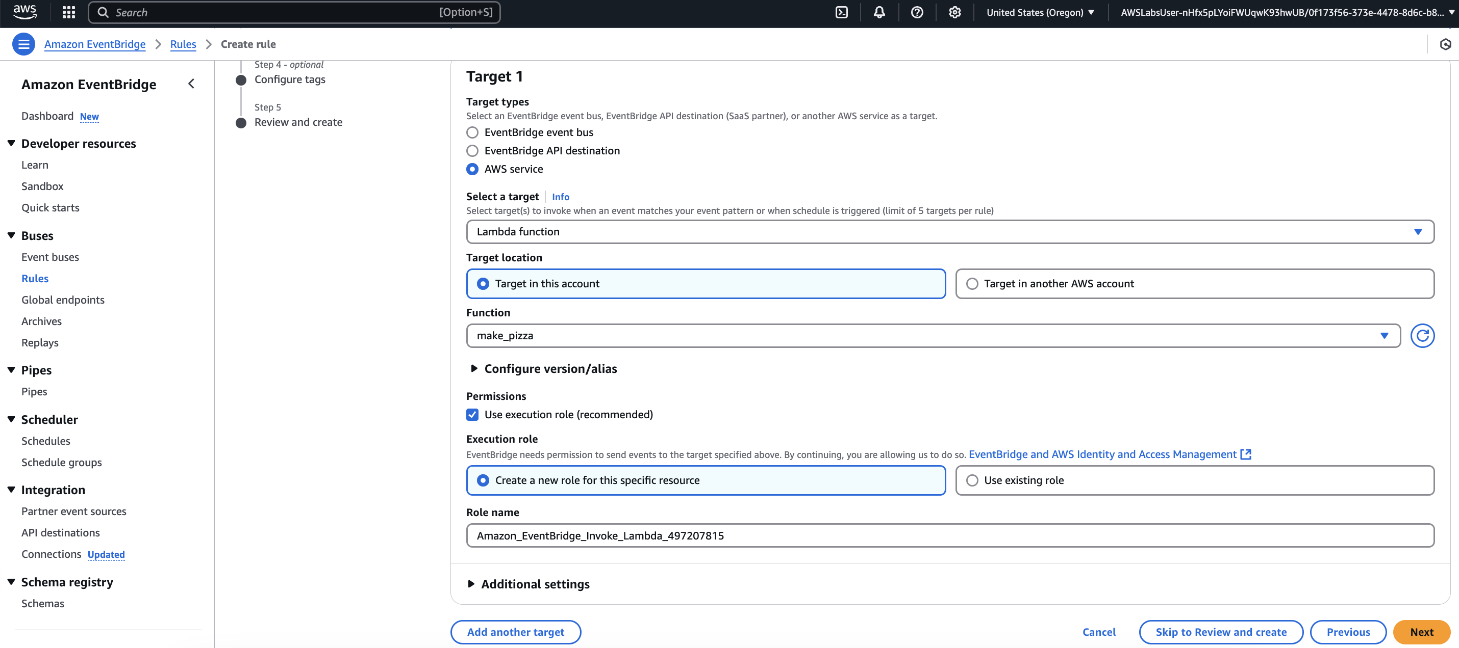Open Sandbox in sidebar
Screen dimensions: 1459x648
point(42,186)
